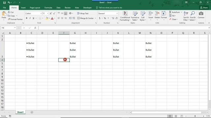Image resolution: width=211 pixels, height=118 pixels.
Task: Bottom align cell content
Action: [x=66, y=13]
